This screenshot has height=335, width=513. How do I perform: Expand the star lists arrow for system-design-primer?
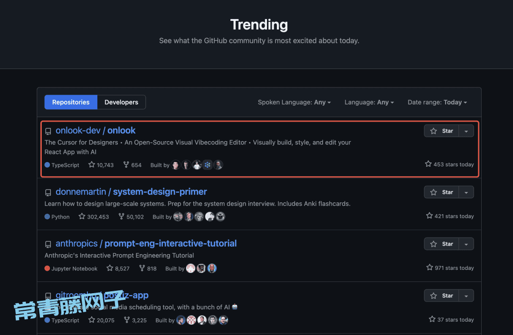click(466, 192)
